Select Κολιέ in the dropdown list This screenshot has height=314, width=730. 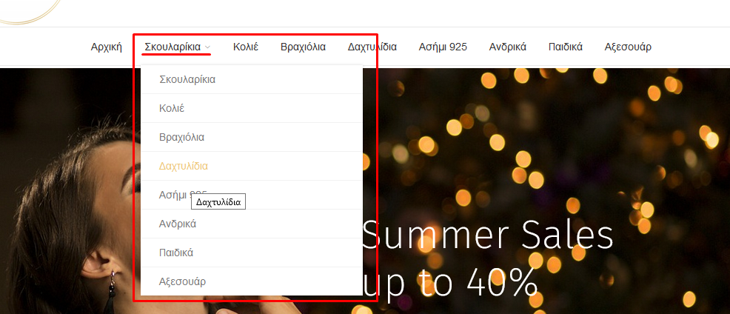coord(252,108)
